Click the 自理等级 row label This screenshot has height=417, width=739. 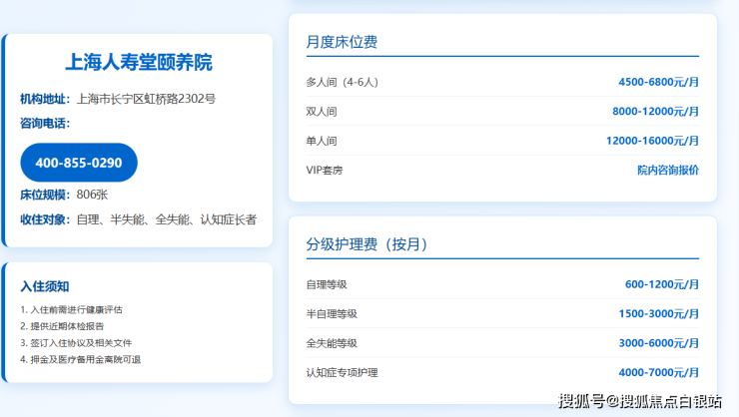327,284
